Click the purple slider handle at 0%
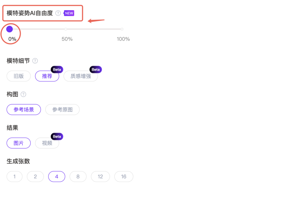 [9, 29]
